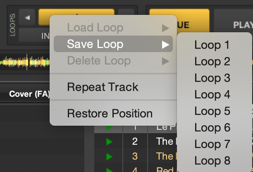Click the green play icon for track 2
Image resolution: width=253 pixels, height=172 pixels.
pos(109,142)
